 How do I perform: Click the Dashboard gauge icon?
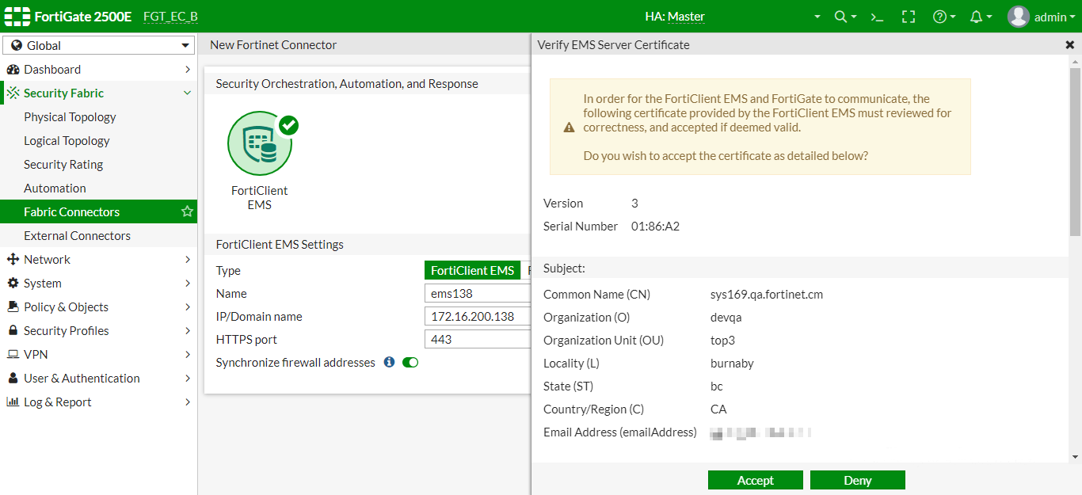(13, 70)
